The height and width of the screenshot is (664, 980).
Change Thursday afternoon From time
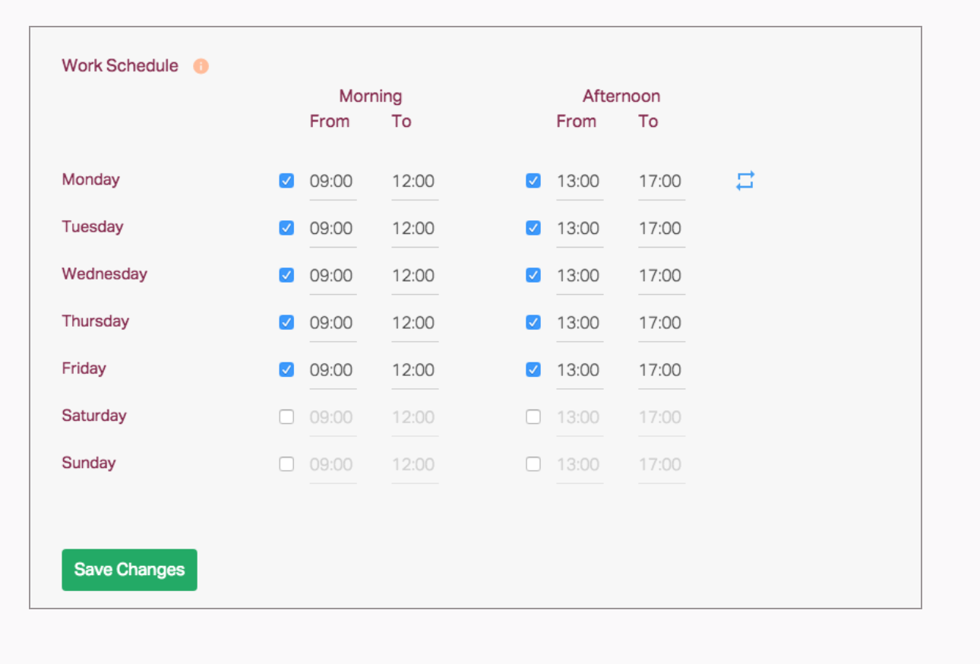coord(580,323)
